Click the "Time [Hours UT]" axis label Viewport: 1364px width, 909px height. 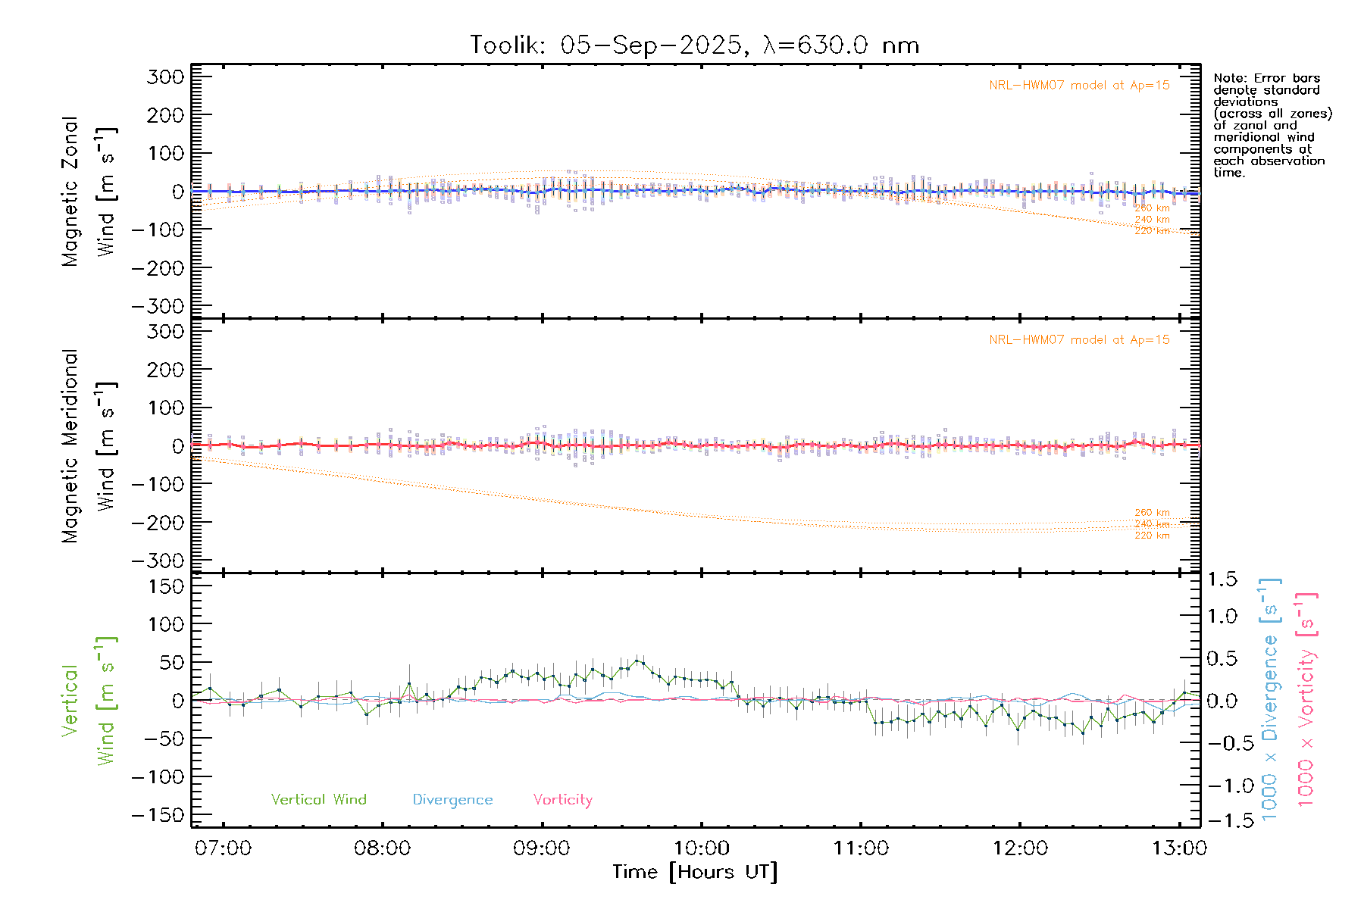[x=694, y=872]
